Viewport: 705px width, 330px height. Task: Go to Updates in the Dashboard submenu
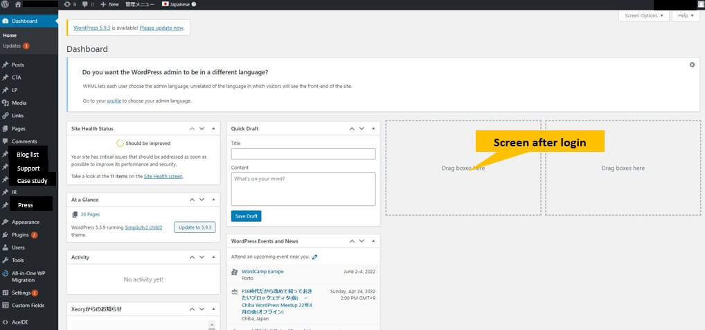(16, 46)
